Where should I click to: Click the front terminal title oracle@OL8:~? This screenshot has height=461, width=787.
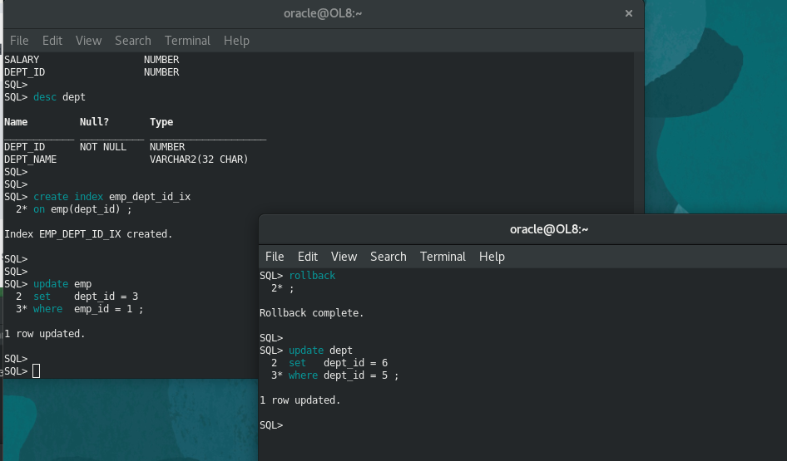[x=549, y=229]
